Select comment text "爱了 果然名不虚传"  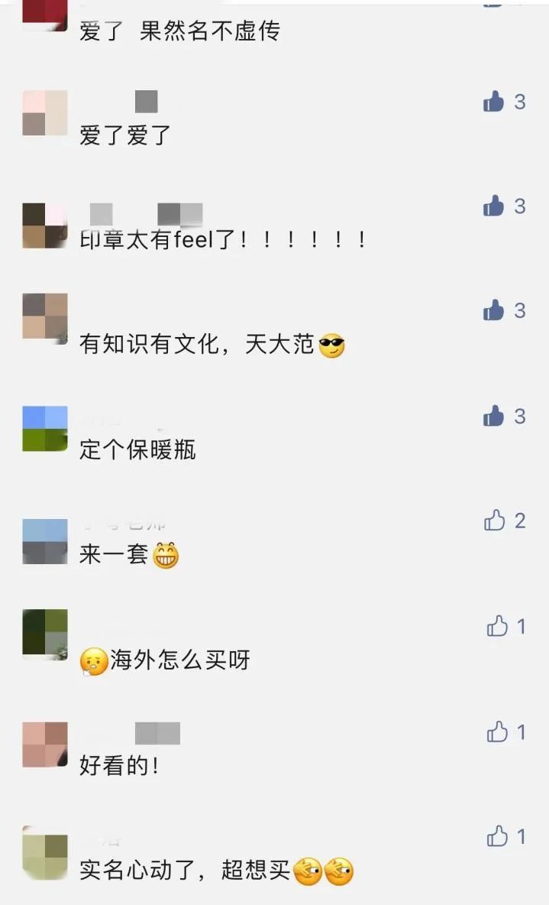[x=180, y=31]
